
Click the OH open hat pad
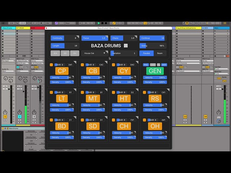[155, 126]
